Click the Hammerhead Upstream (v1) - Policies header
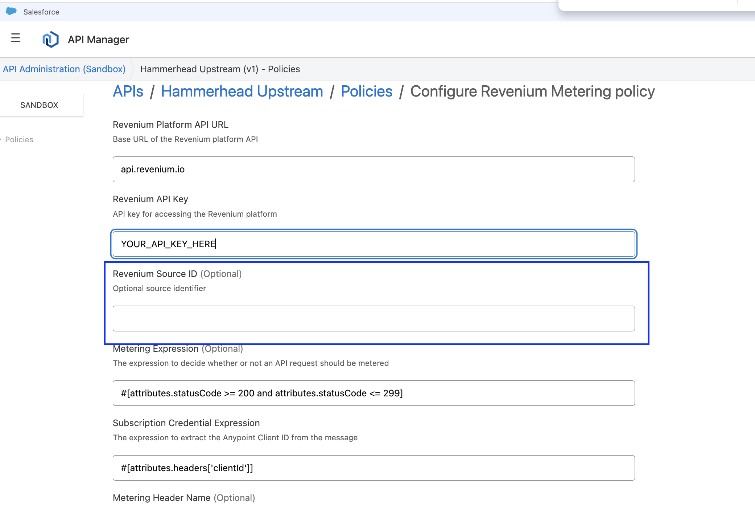The width and height of the screenshot is (755, 506). coord(220,69)
